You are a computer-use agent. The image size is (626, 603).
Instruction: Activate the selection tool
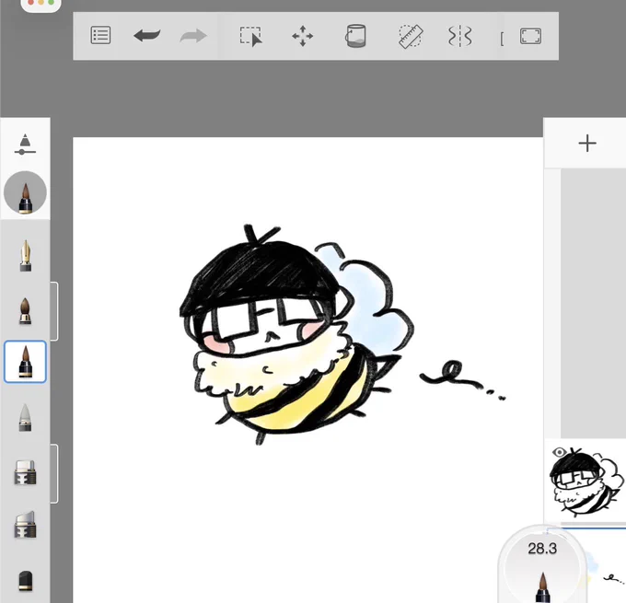coord(250,36)
